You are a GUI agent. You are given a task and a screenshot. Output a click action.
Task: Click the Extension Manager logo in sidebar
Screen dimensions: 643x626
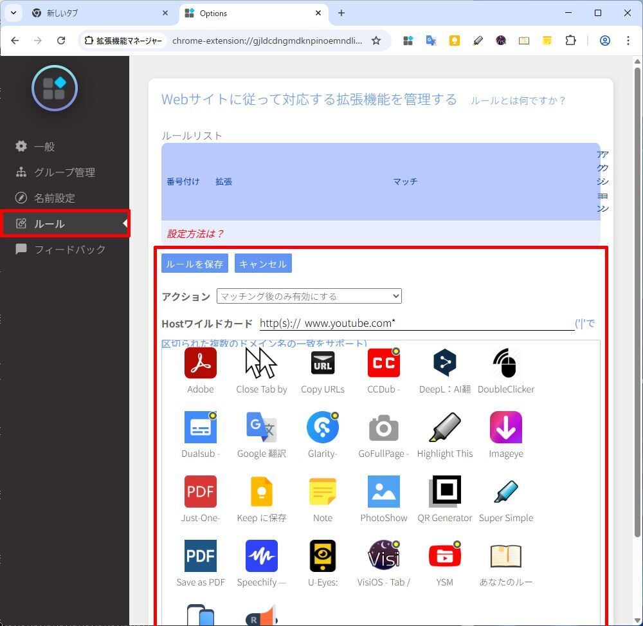[55, 88]
